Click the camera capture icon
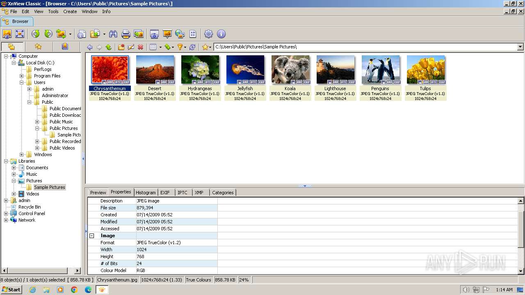525x295 pixels. tap(154, 34)
